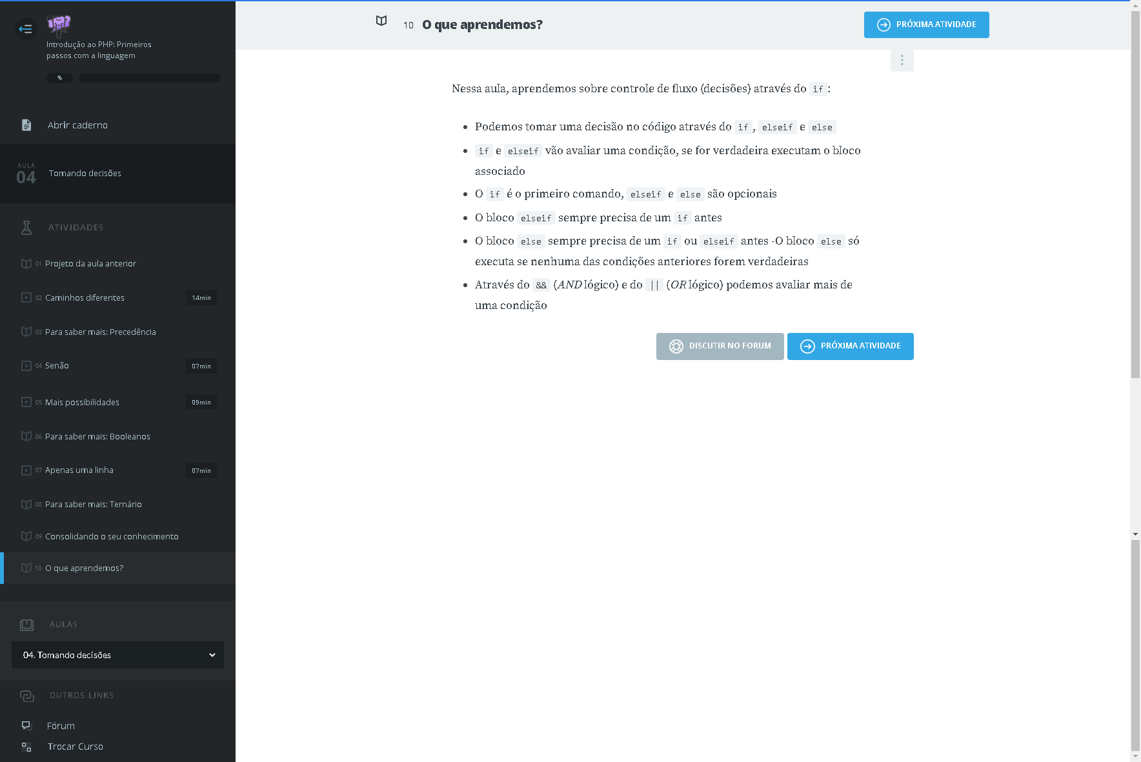Open the notebook via Abrir caderno icon

coord(26,125)
